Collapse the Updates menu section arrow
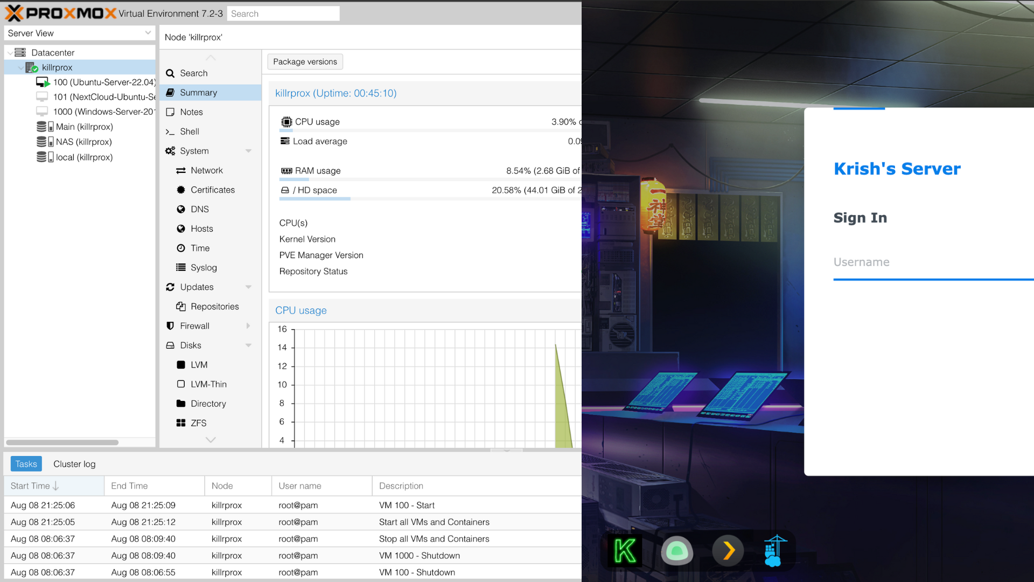The height and width of the screenshot is (582, 1034). pyautogui.click(x=248, y=287)
